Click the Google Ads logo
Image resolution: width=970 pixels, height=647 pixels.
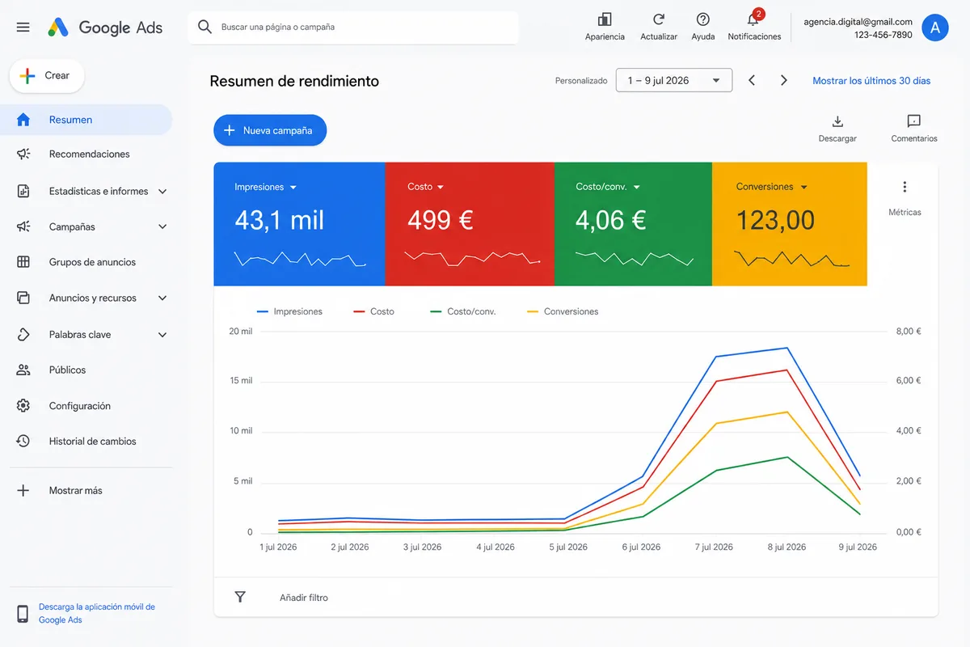click(105, 27)
